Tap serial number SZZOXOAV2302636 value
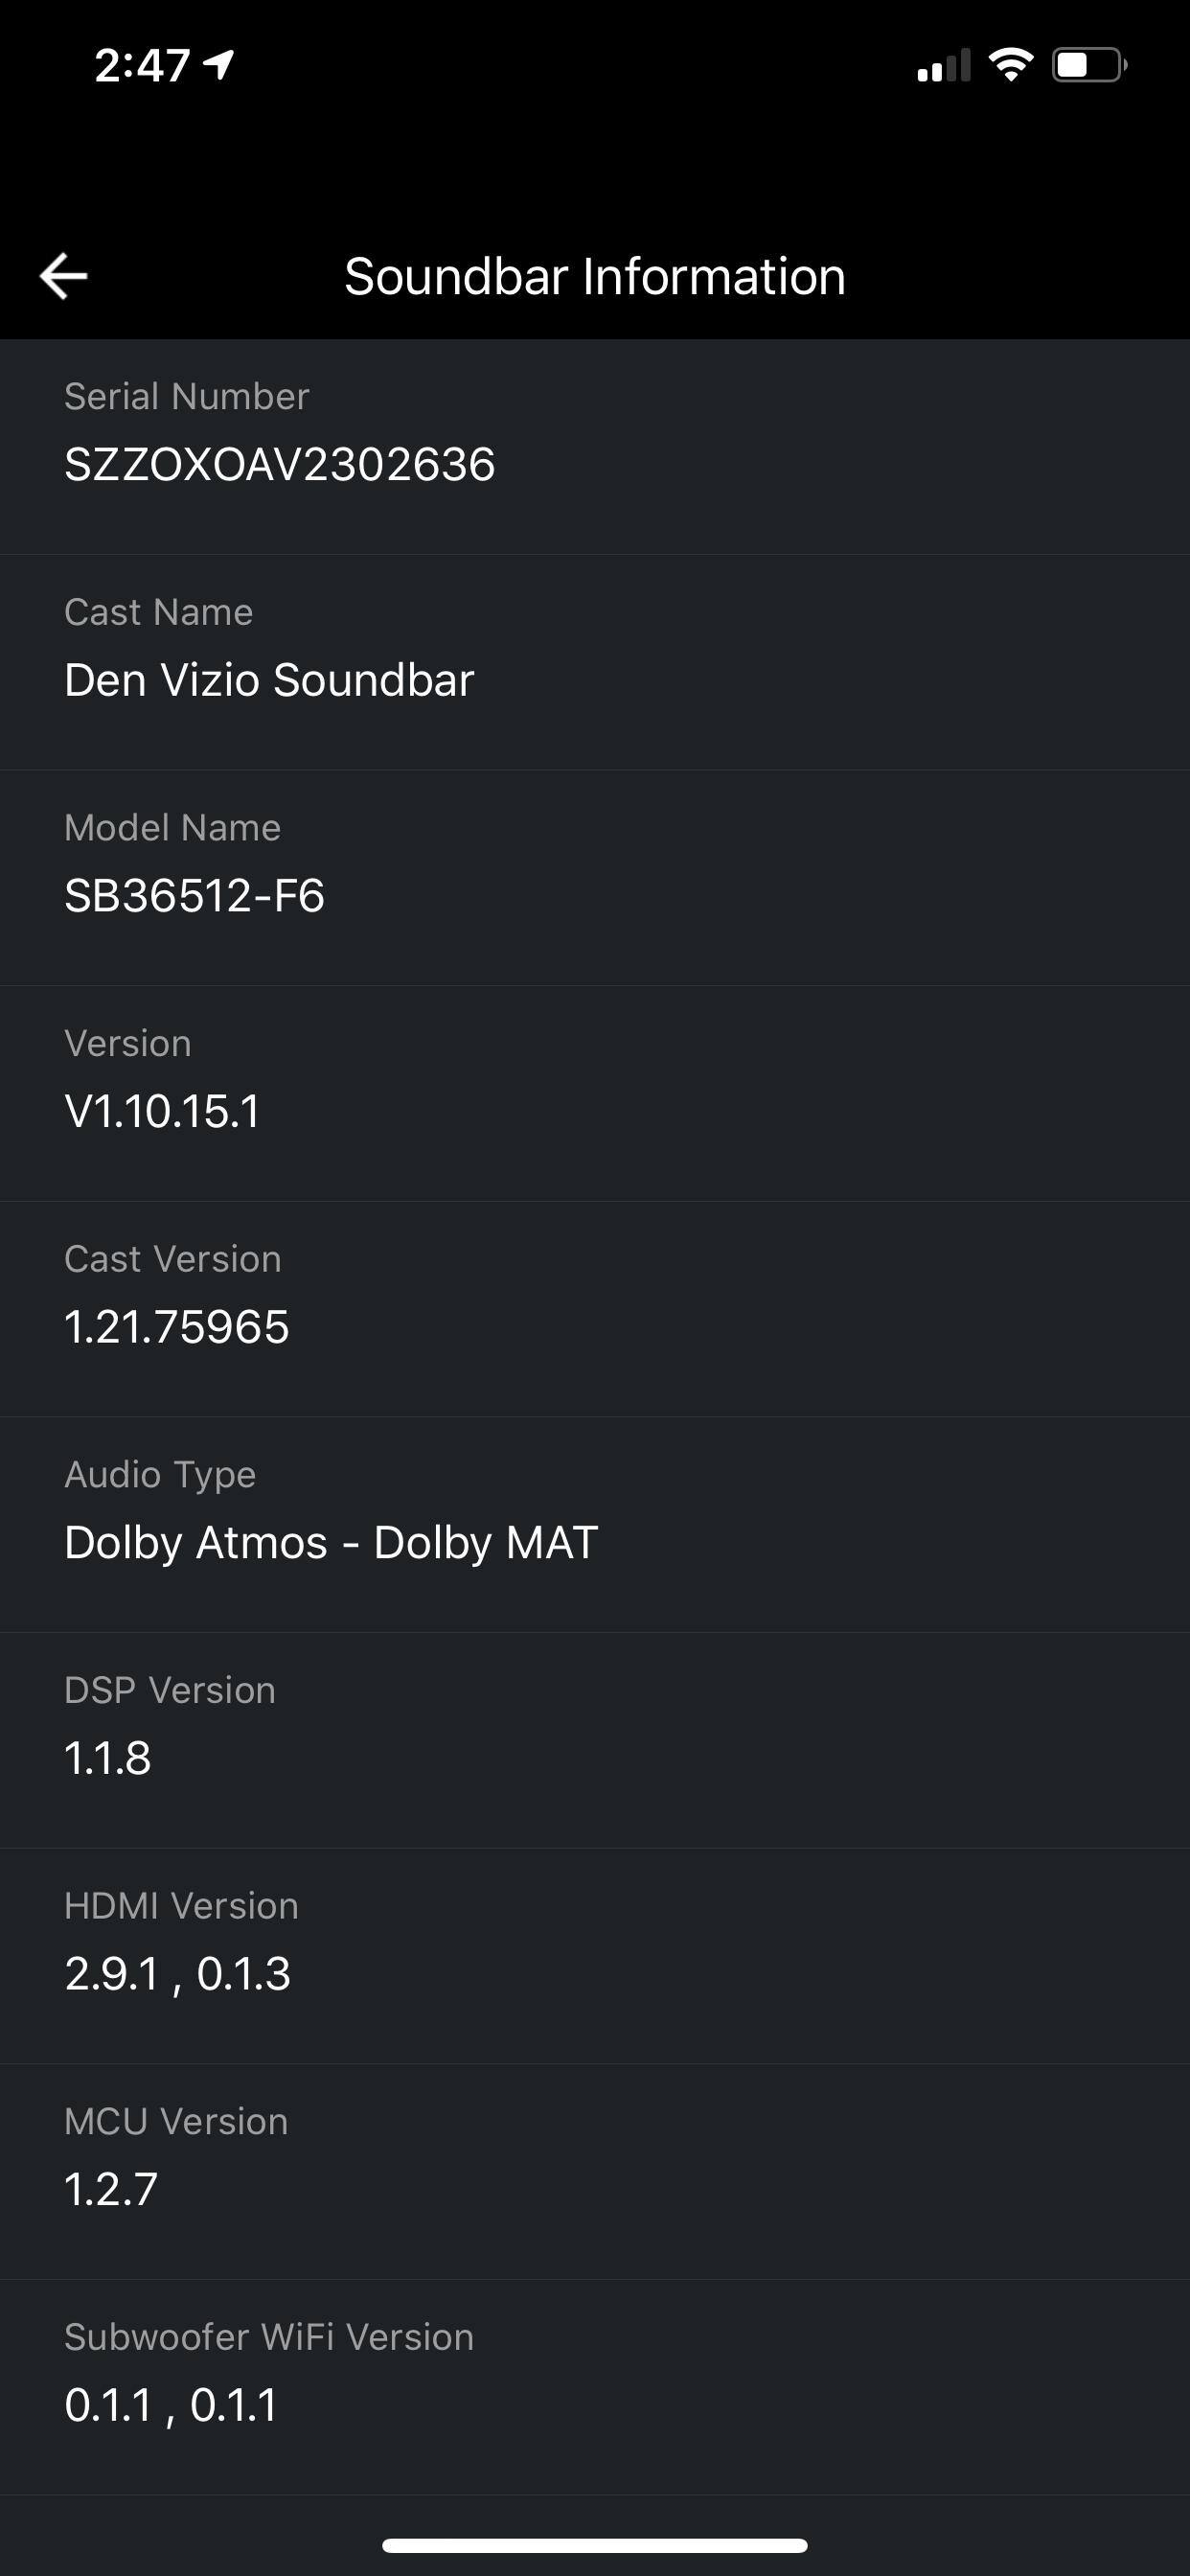 (280, 465)
